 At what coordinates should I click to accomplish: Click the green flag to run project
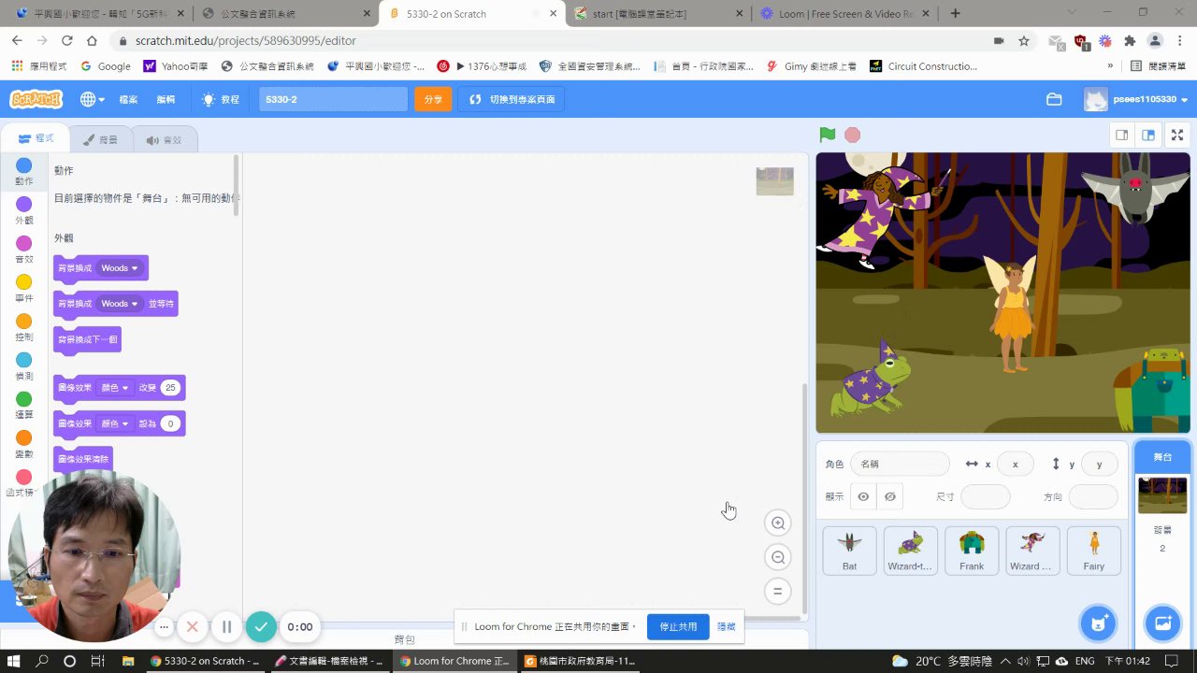[827, 135]
